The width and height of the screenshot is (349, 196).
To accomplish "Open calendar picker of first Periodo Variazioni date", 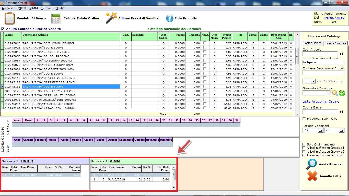I will (x=321, y=130).
